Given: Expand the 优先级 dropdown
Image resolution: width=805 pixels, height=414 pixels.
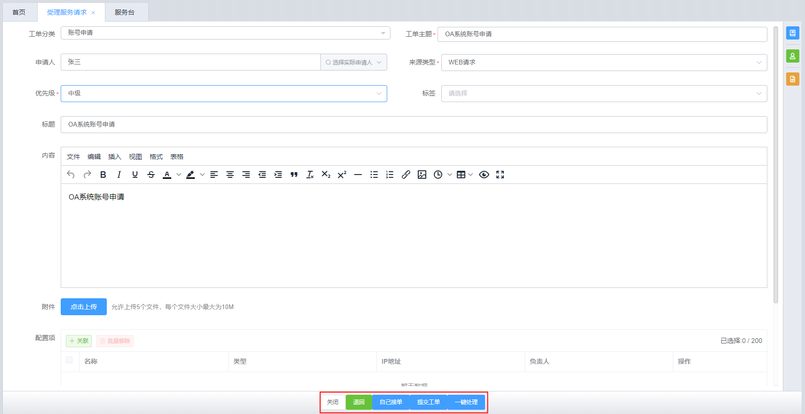Looking at the screenshot, I should click(x=224, y=94).
